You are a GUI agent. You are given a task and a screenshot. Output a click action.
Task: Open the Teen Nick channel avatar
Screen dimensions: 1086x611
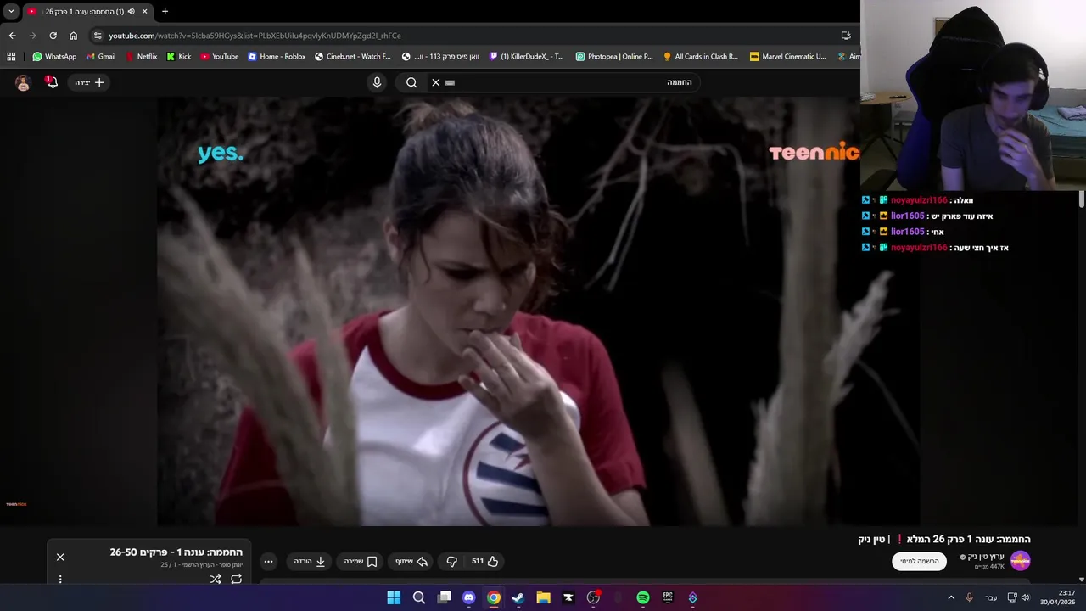pos(1020,561)
